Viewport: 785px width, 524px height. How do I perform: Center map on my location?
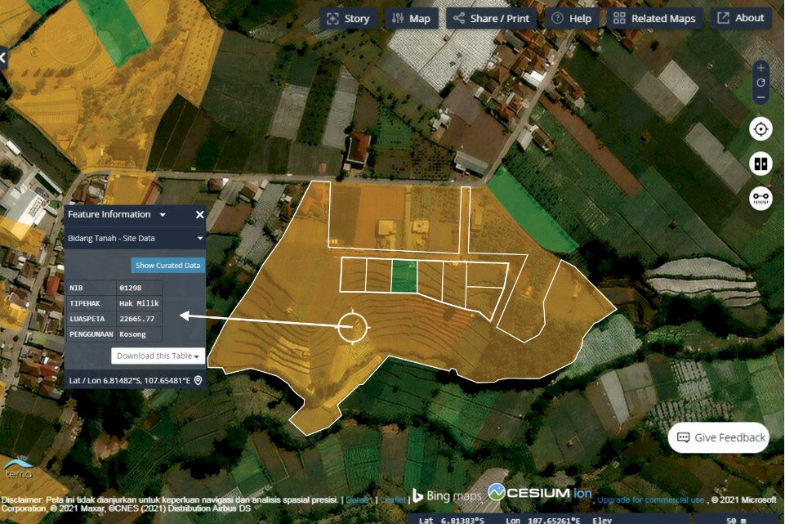[760, 129]
